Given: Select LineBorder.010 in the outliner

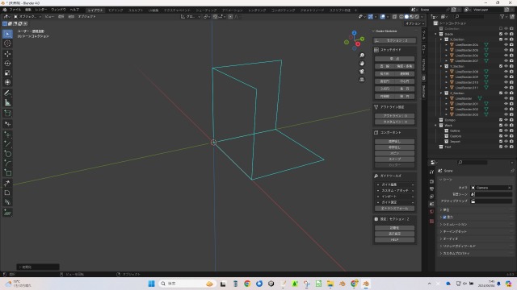Looking at the screenshot, I should 467,82.
